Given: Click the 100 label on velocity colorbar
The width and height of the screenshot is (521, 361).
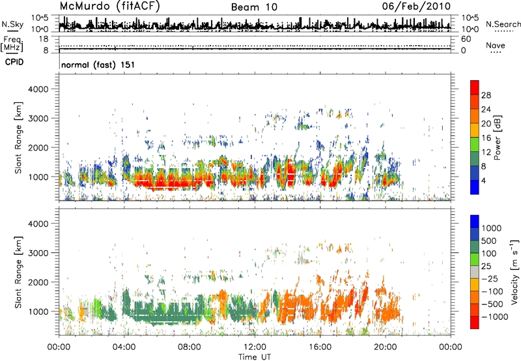Looking at the screenshot, I should [489, 253].
